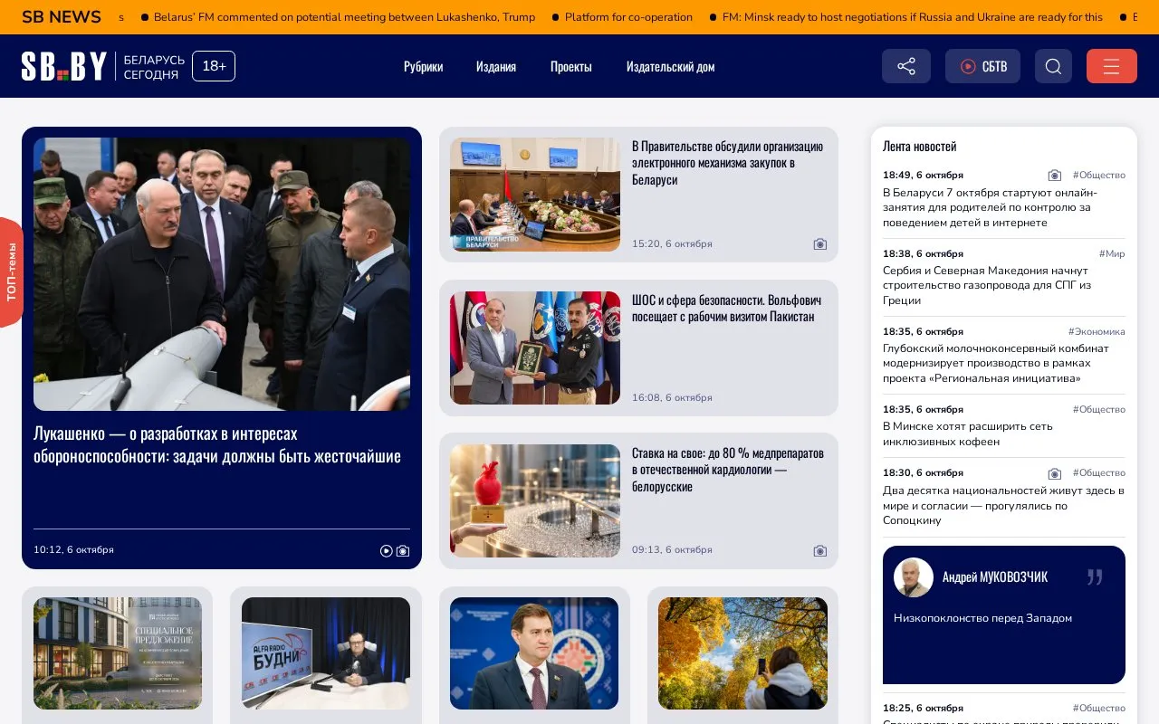Click ticker item Platform for co-operation

628,17
